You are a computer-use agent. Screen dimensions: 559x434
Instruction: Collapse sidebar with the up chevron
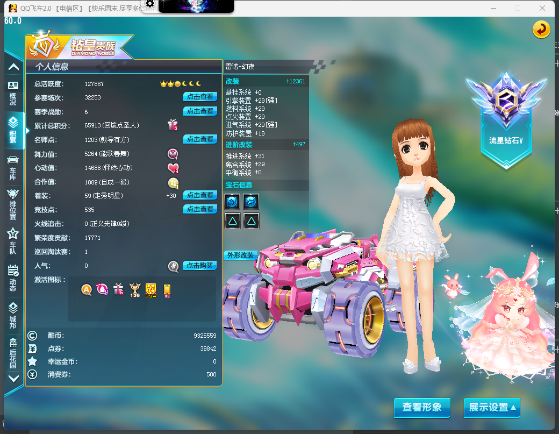(13, 67)
